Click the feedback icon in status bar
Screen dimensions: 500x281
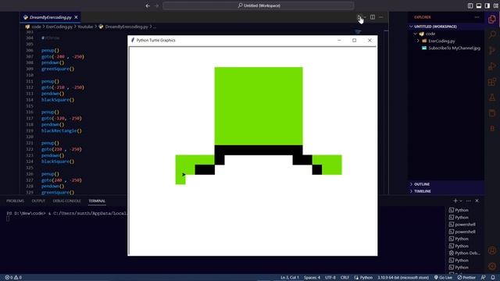(x=484, y=278)
